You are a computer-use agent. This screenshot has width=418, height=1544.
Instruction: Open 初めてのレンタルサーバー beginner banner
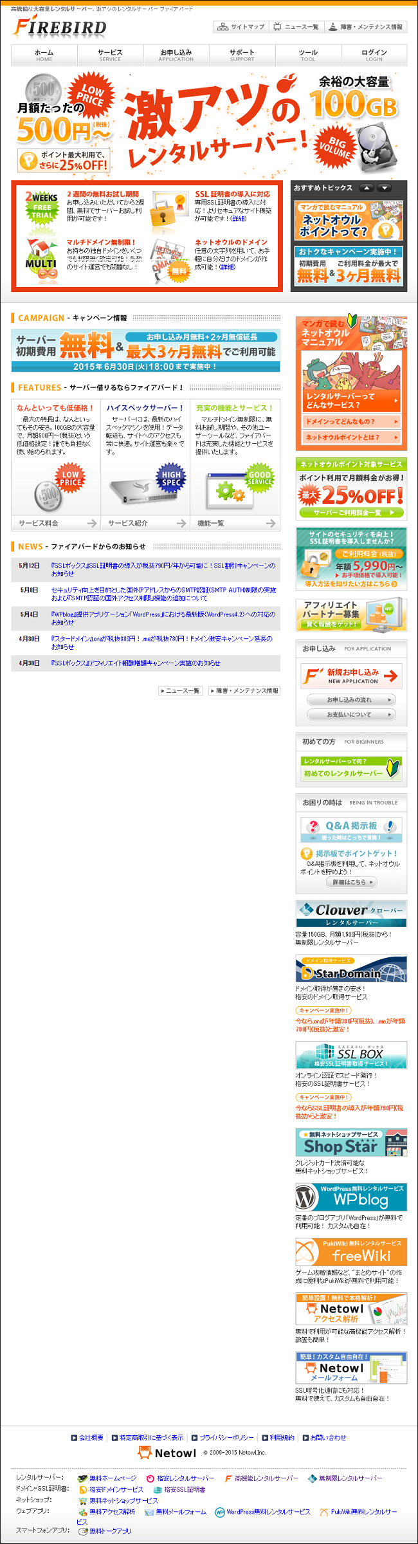pos(352,769)
